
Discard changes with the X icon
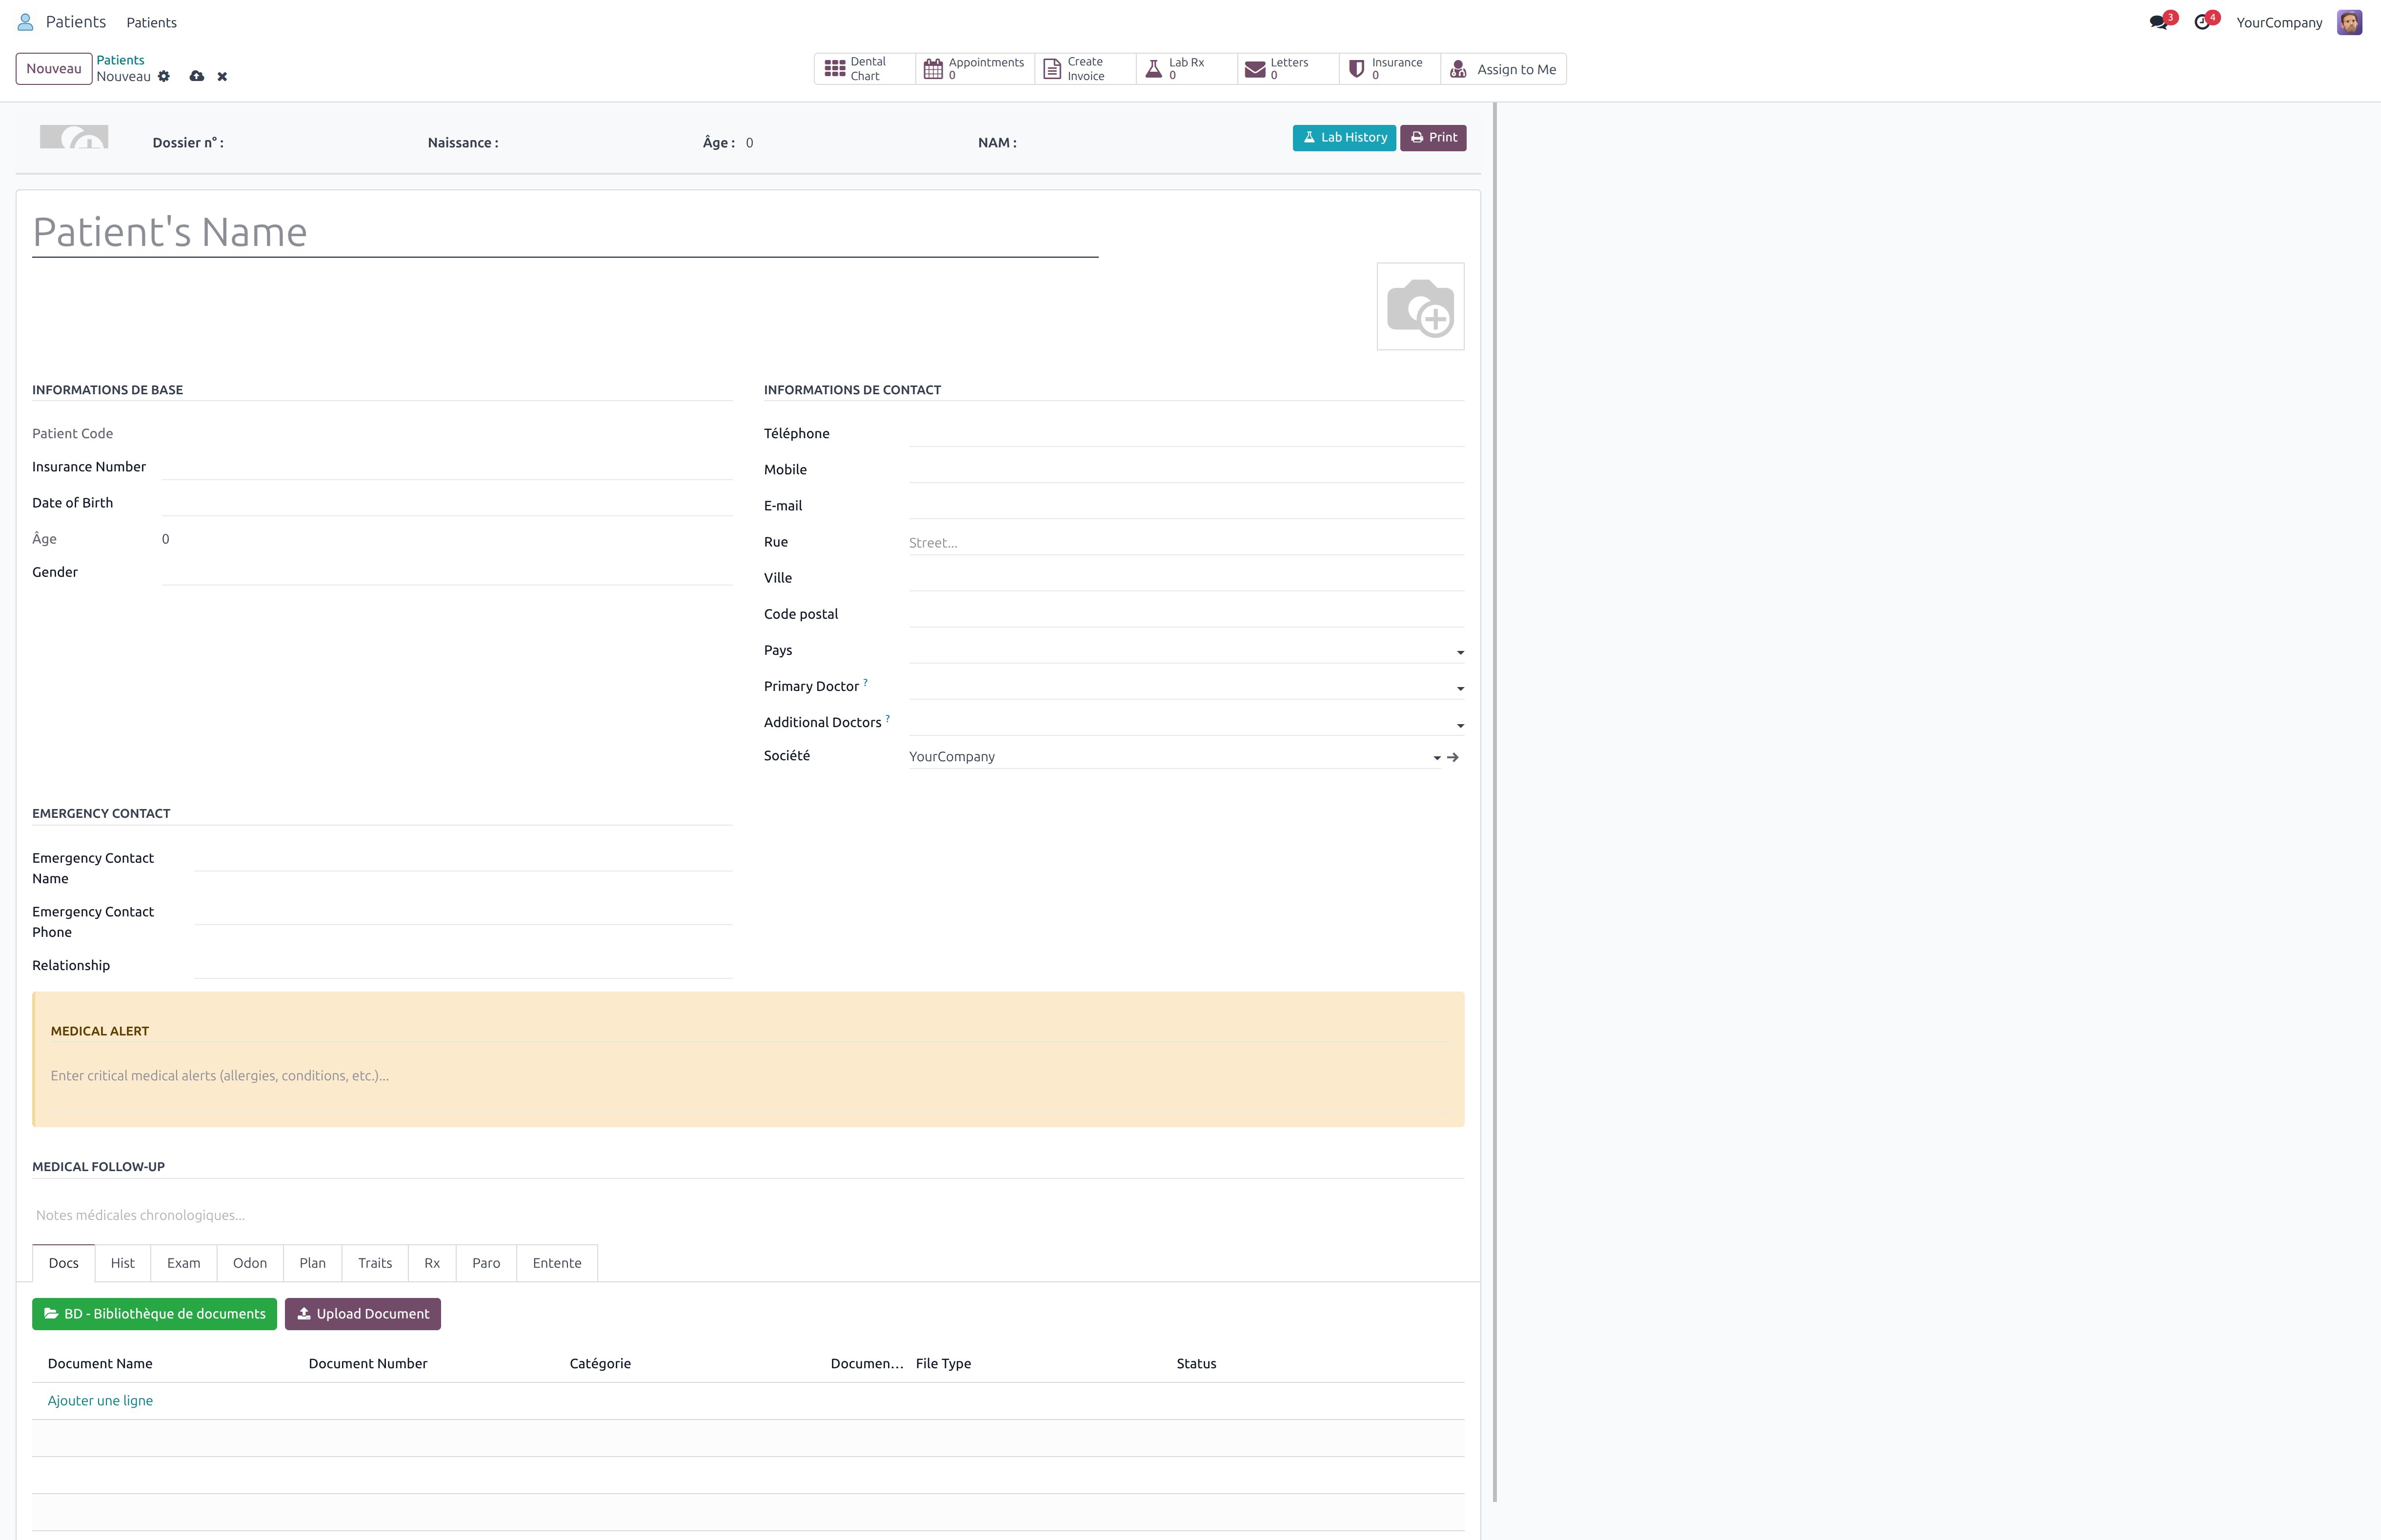(x=222, y=77)
